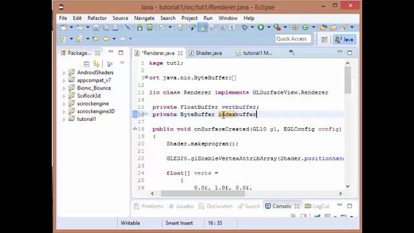Open the Window menu
The image size is (414, 233).
tap(228, 18)
